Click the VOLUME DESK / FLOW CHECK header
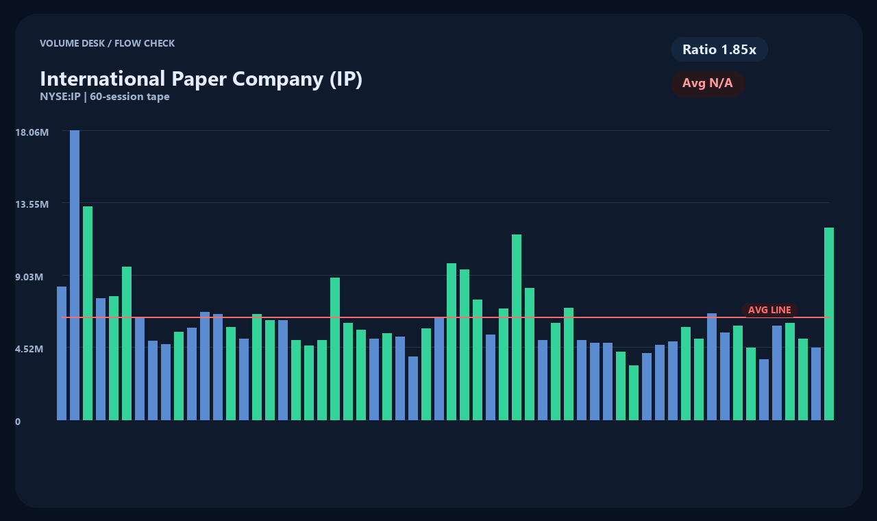Image resolution: width=877 pixels, height=521 pixels. 107,43
